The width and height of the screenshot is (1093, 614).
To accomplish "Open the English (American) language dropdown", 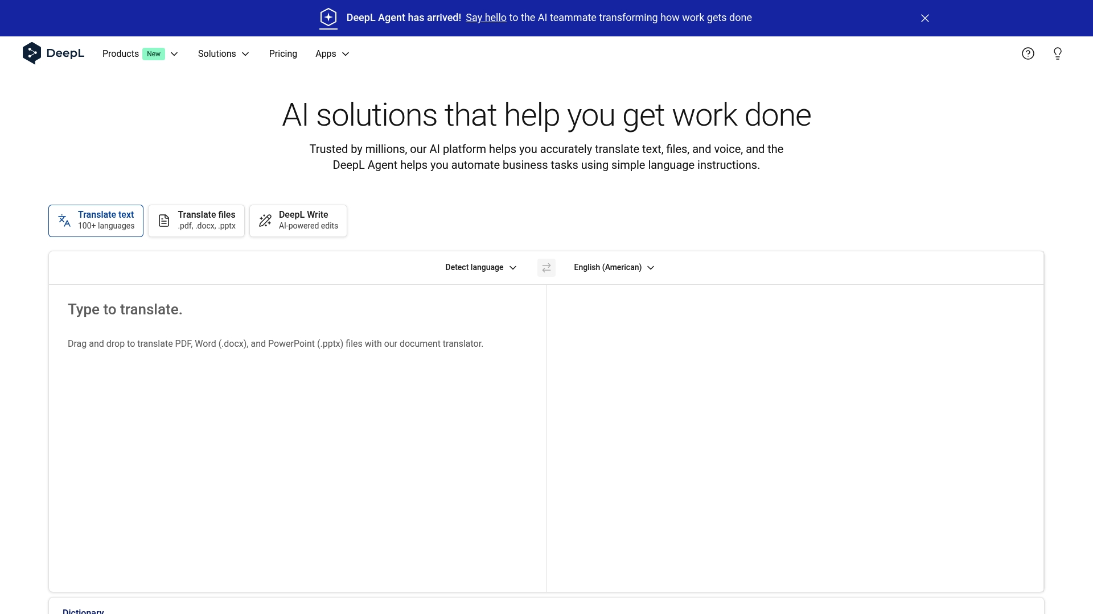I will (613, 267).
